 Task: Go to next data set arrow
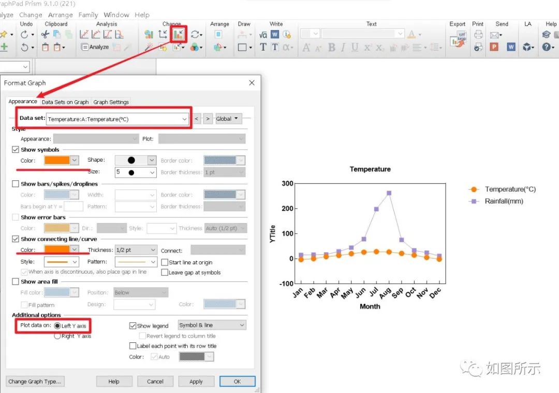pos(208,119)
